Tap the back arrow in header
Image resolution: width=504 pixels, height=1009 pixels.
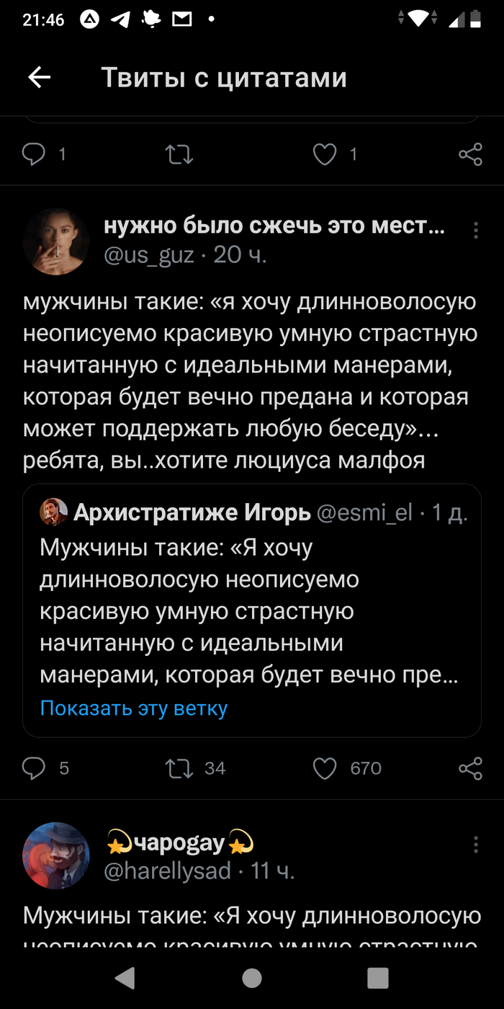(39, 77)
